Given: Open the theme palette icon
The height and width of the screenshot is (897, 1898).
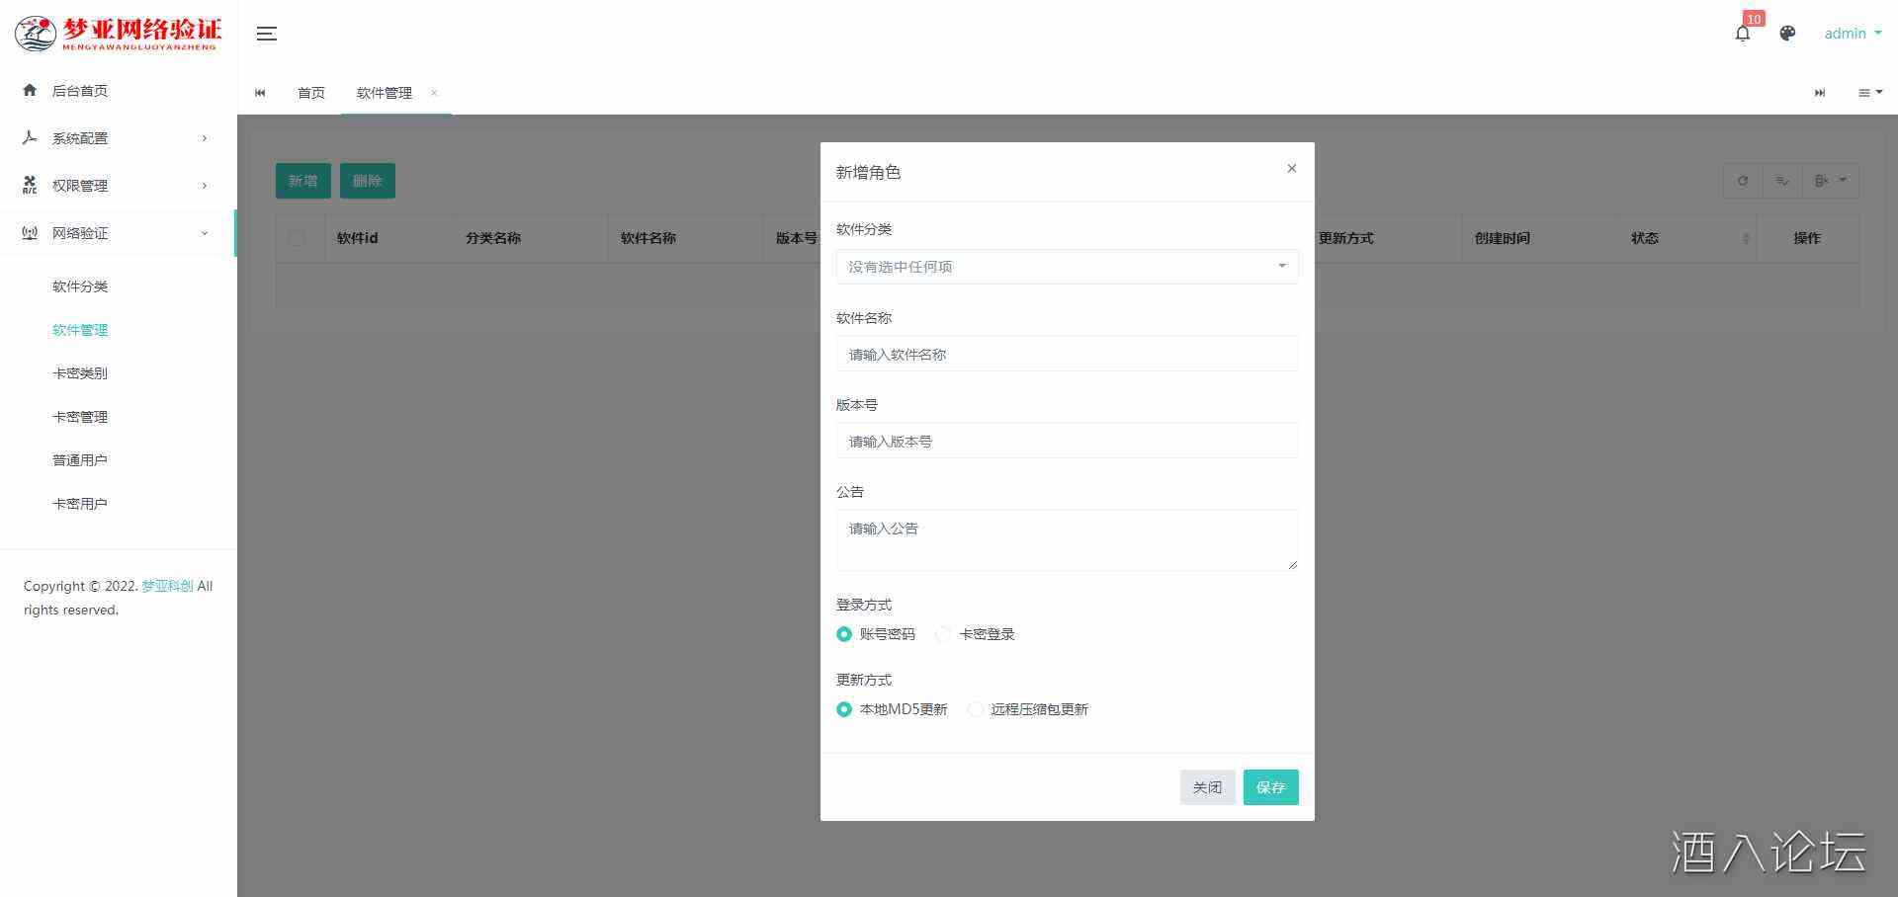Looking at the screenshot, I should pos(1787,34).
